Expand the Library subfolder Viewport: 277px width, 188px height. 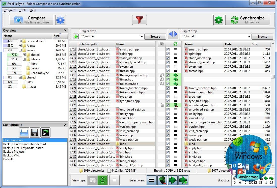click(24, 59)
